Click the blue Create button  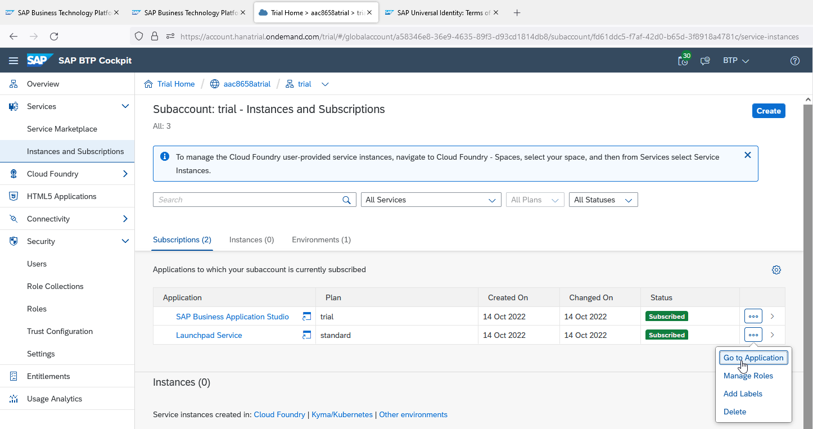point(769,110)
